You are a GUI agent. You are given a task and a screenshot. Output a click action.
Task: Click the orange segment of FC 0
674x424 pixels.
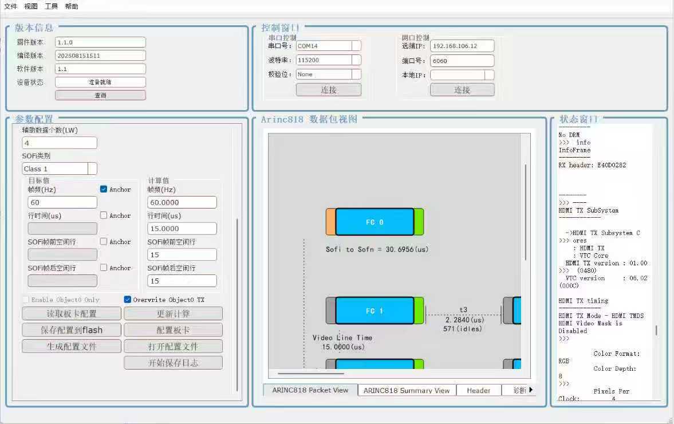(330, 222)
